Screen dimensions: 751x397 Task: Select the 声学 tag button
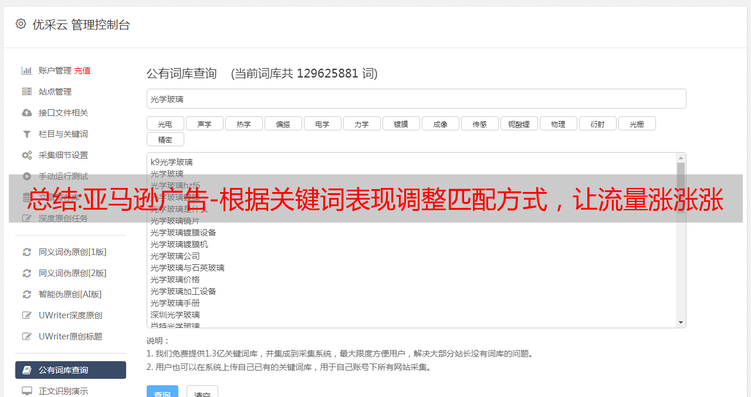point(204,123)
